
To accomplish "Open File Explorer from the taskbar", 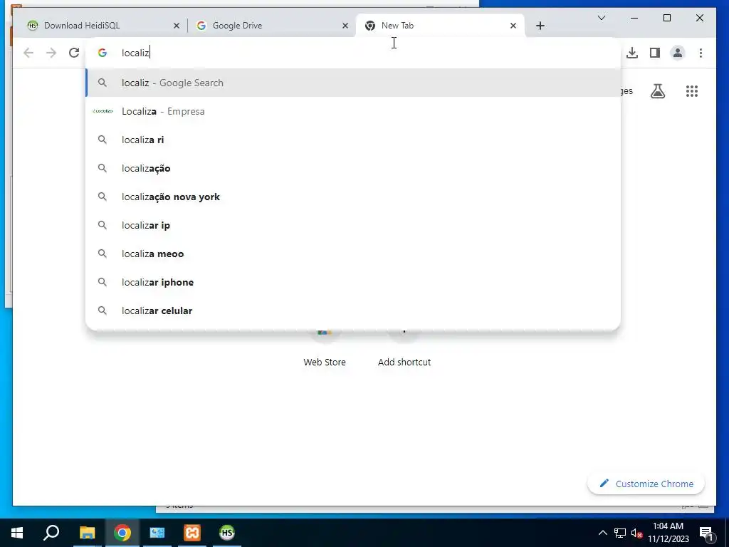I will coord(87,533).
